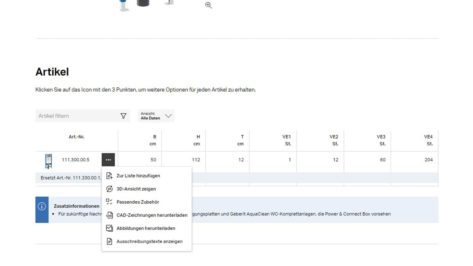Screen dimensions: 473x266
Task: Click the H cm column header
Action: tap(197, 140)
